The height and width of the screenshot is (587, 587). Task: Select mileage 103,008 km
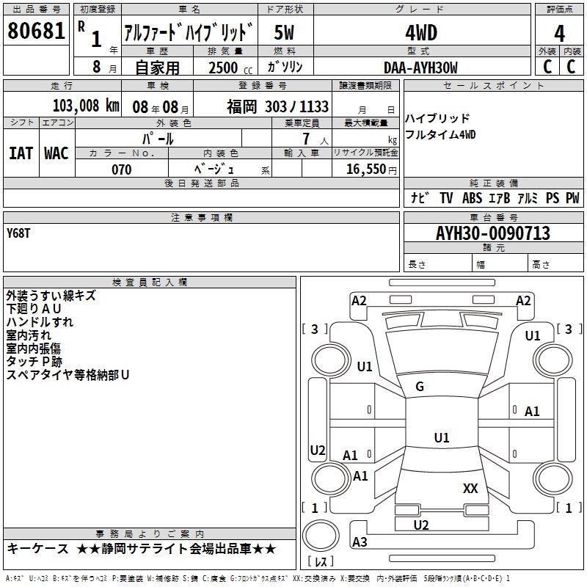pyautogui.click(x=86, y=106)
